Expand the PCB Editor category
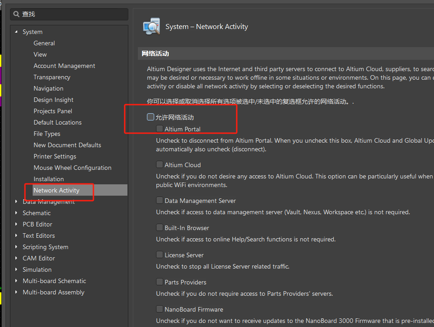Viewport: 434px width, 327px height. [16, 224]
